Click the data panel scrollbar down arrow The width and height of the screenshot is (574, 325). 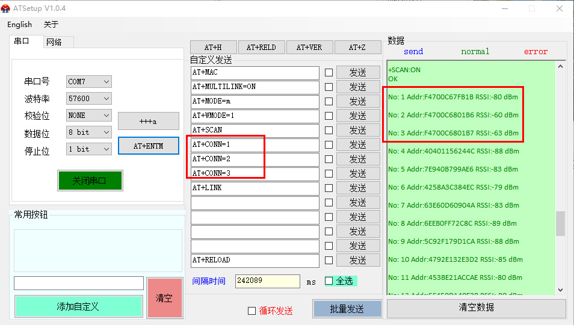pos(560,289)
